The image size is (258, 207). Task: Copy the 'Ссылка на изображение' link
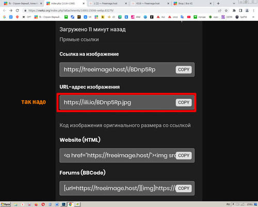click(x=184, y=70)
